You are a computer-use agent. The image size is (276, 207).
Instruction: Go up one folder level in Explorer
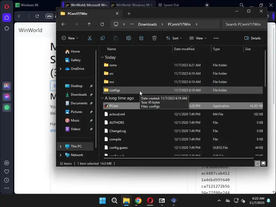click(89, 24)
